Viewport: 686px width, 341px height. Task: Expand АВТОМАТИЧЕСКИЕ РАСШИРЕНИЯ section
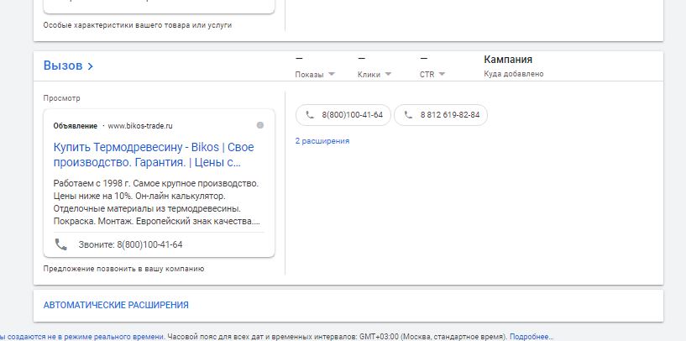coord(116,305)
